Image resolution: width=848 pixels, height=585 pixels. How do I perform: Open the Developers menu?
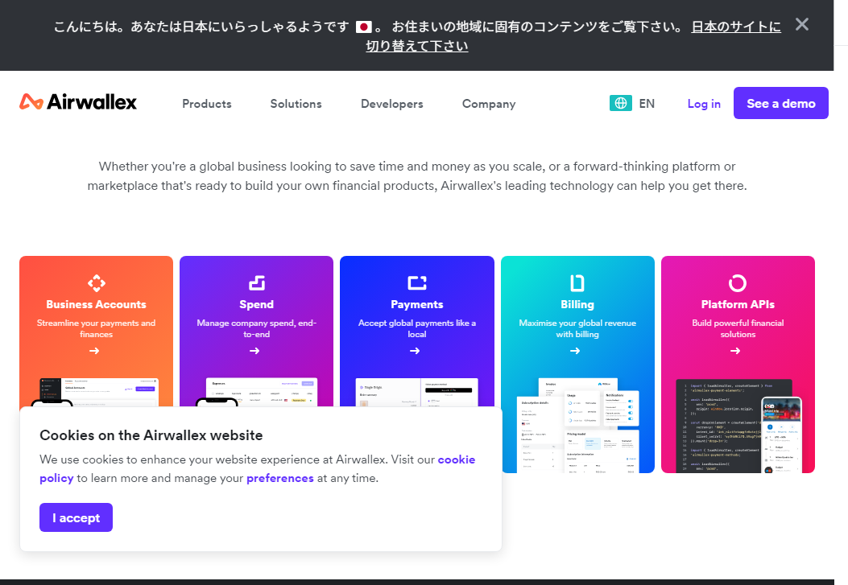[391, 104]
